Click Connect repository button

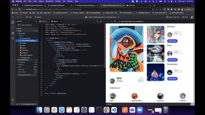[25, 25]
